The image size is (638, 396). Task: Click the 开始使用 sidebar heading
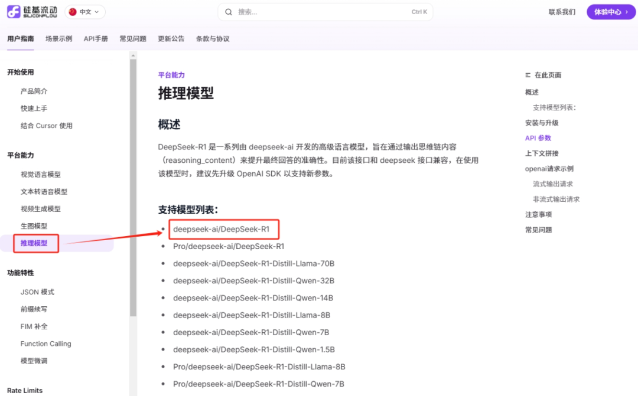point(20,72)
